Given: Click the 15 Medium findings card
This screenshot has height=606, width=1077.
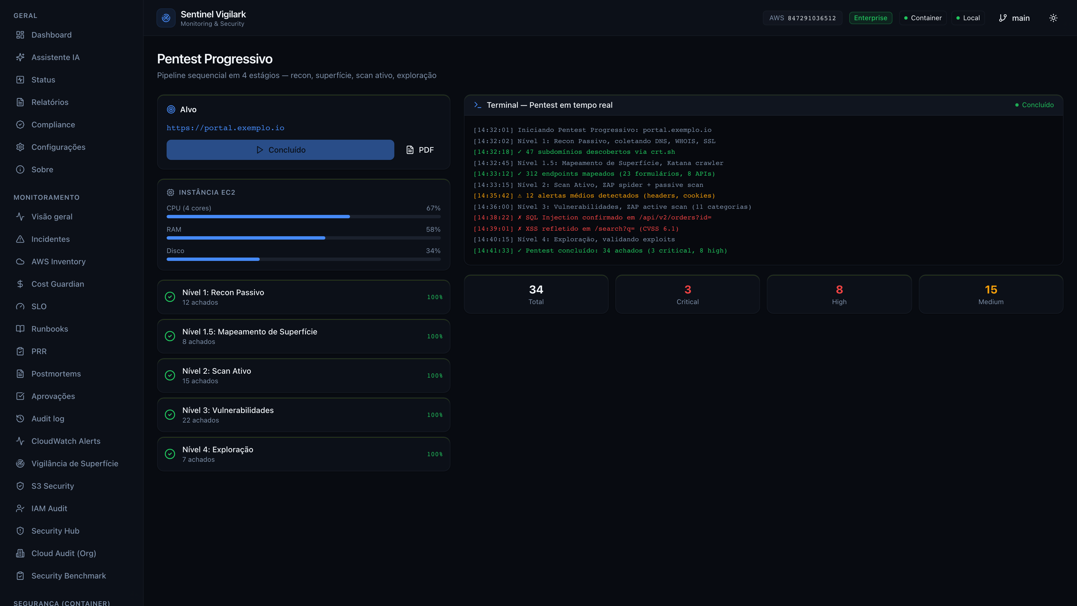Looking at the screenshot, I should point(991,294).
